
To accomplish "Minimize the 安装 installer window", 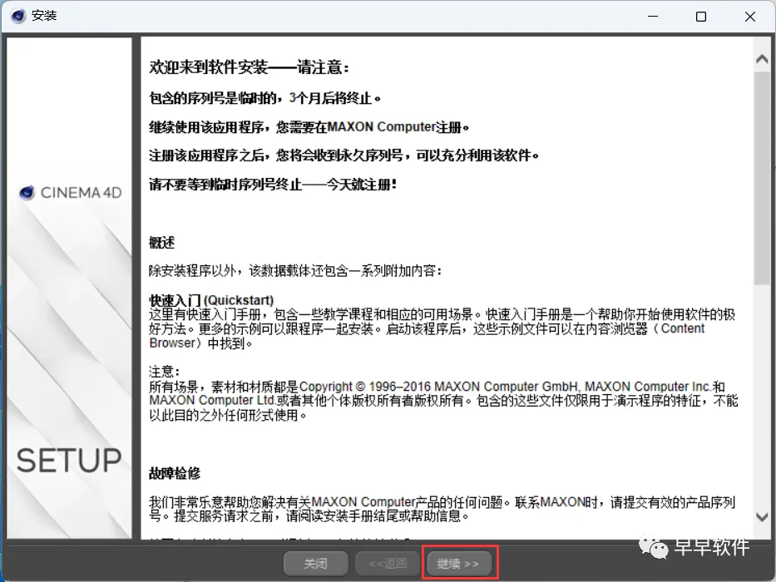I will [x=653, y=17].
